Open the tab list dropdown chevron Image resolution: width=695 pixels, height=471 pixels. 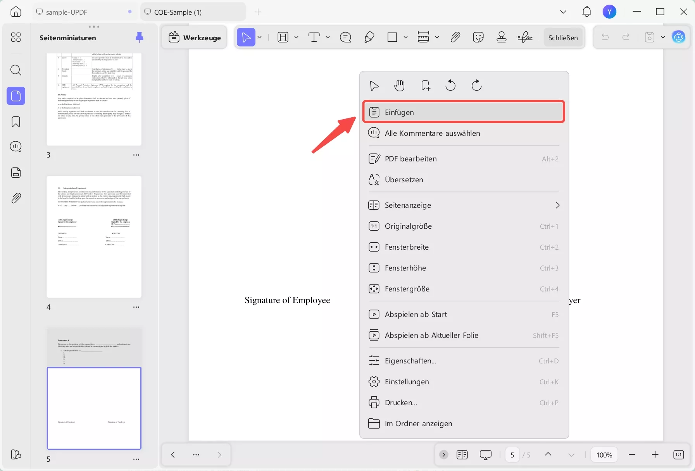pyautogui.click(x=563, y=12)
